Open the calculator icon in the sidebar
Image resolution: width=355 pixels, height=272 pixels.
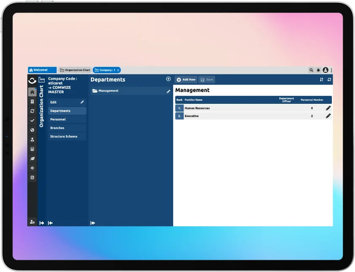coord(32,149)
